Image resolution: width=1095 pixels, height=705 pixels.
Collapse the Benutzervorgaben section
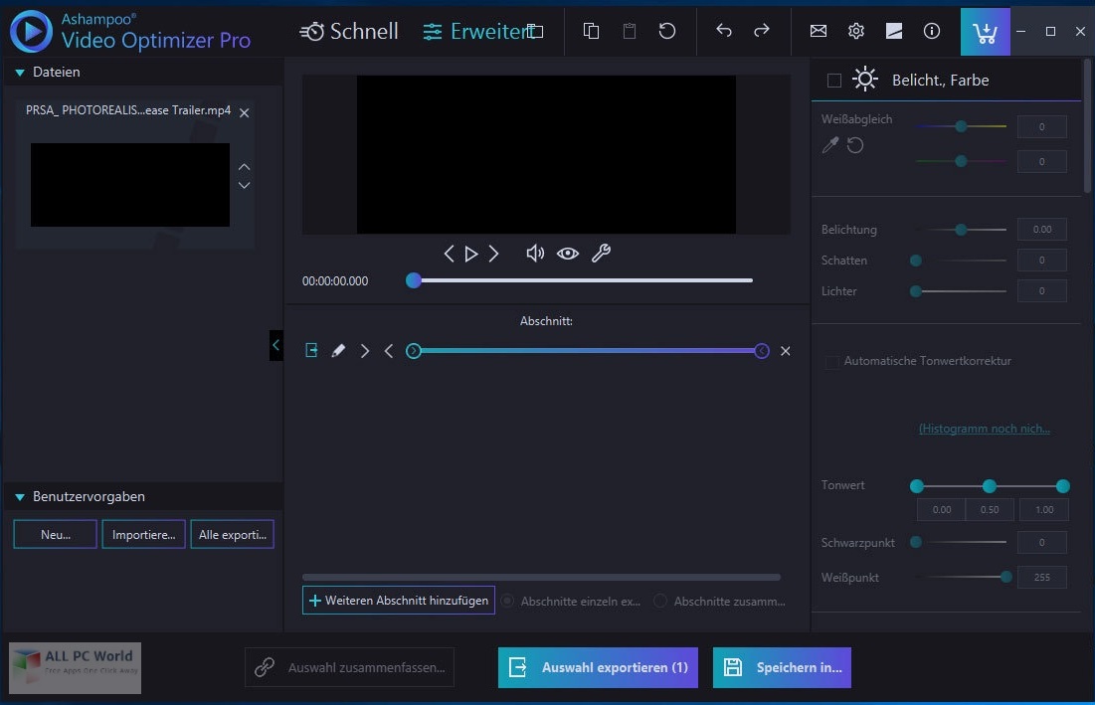click(x=19, y=497)
